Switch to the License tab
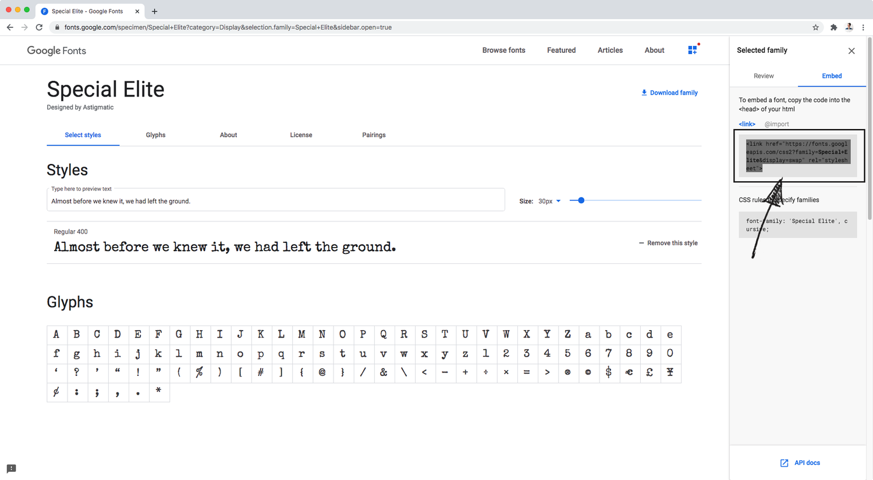The image size is (873, 480). (301, 135)
